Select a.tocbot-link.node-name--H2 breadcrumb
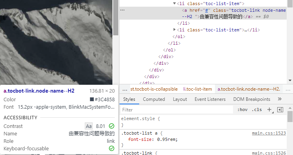This screenshot has height=155, width=293. point(249,89)
